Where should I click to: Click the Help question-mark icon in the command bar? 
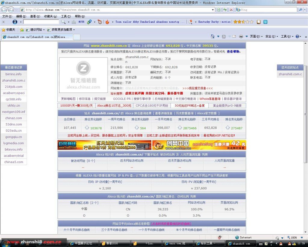point(297,36)
